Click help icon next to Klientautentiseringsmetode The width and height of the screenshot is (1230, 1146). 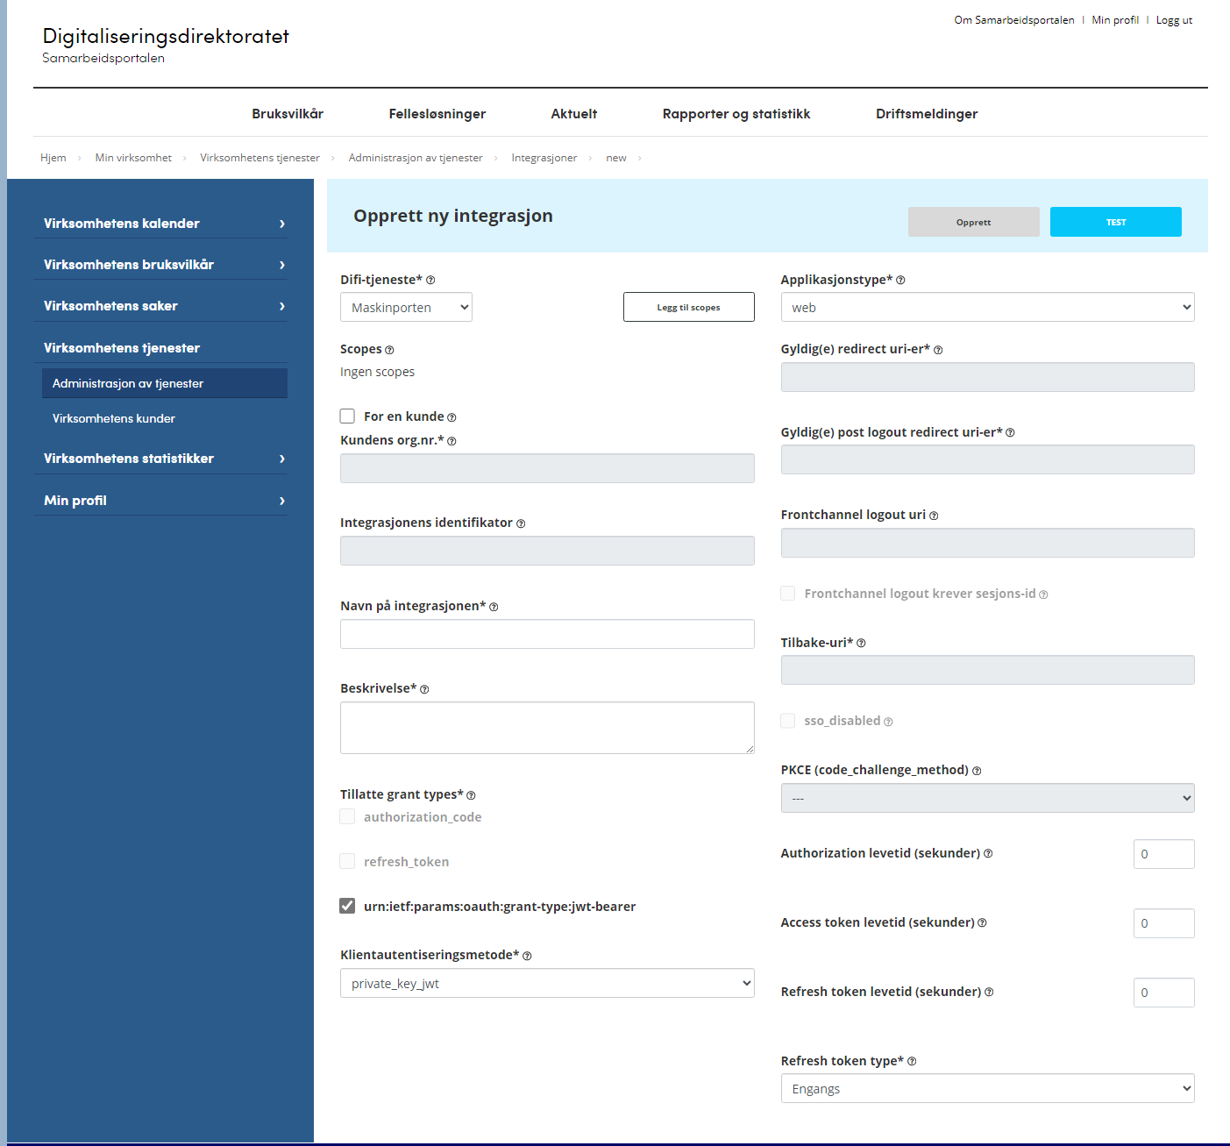pos(527,956)
